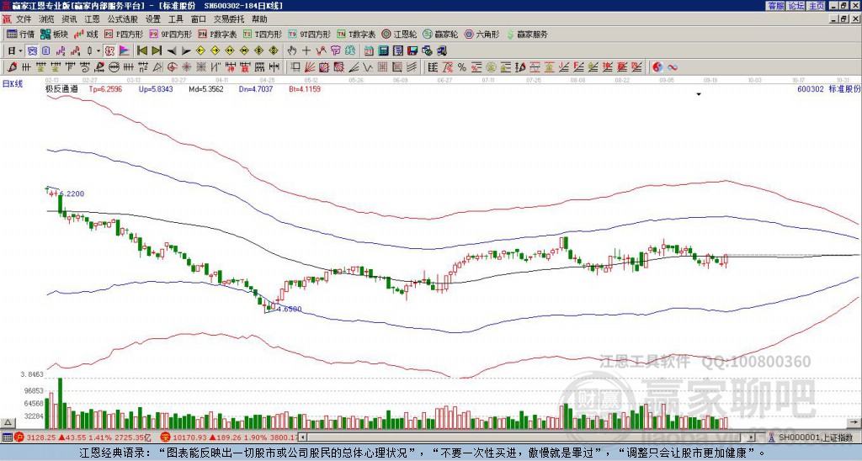Select the crosshair cursor tool
The height and width of the screenshot is (461, 862).
306,51
